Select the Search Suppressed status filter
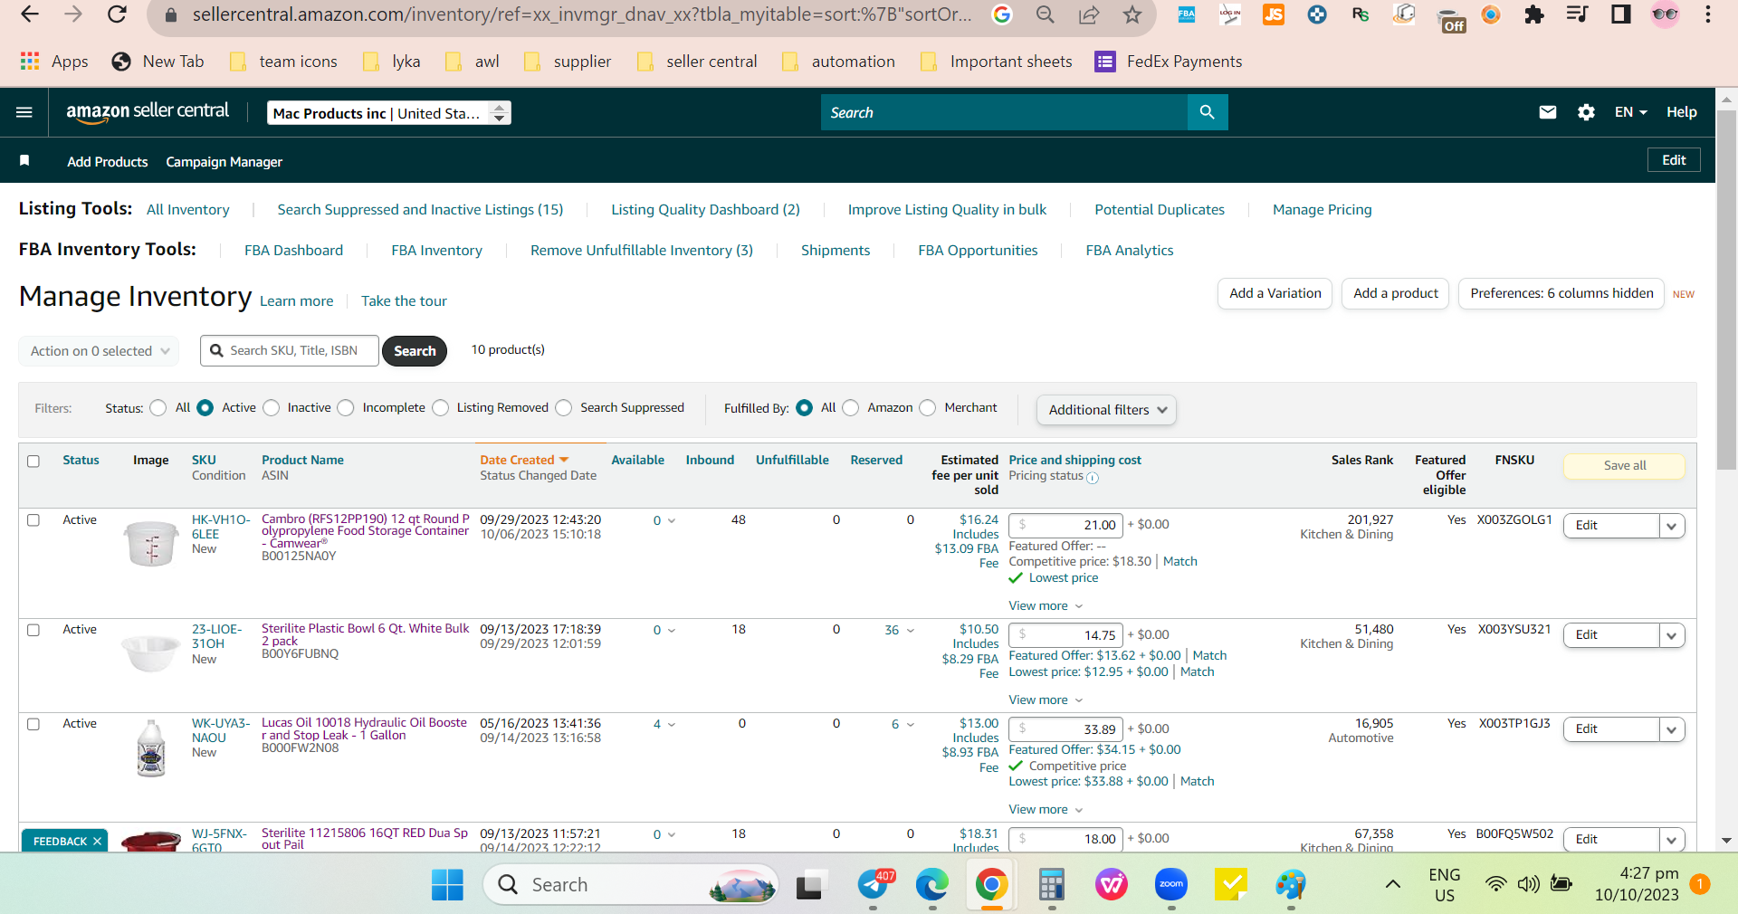1738x914 pixels. point(564,408)
